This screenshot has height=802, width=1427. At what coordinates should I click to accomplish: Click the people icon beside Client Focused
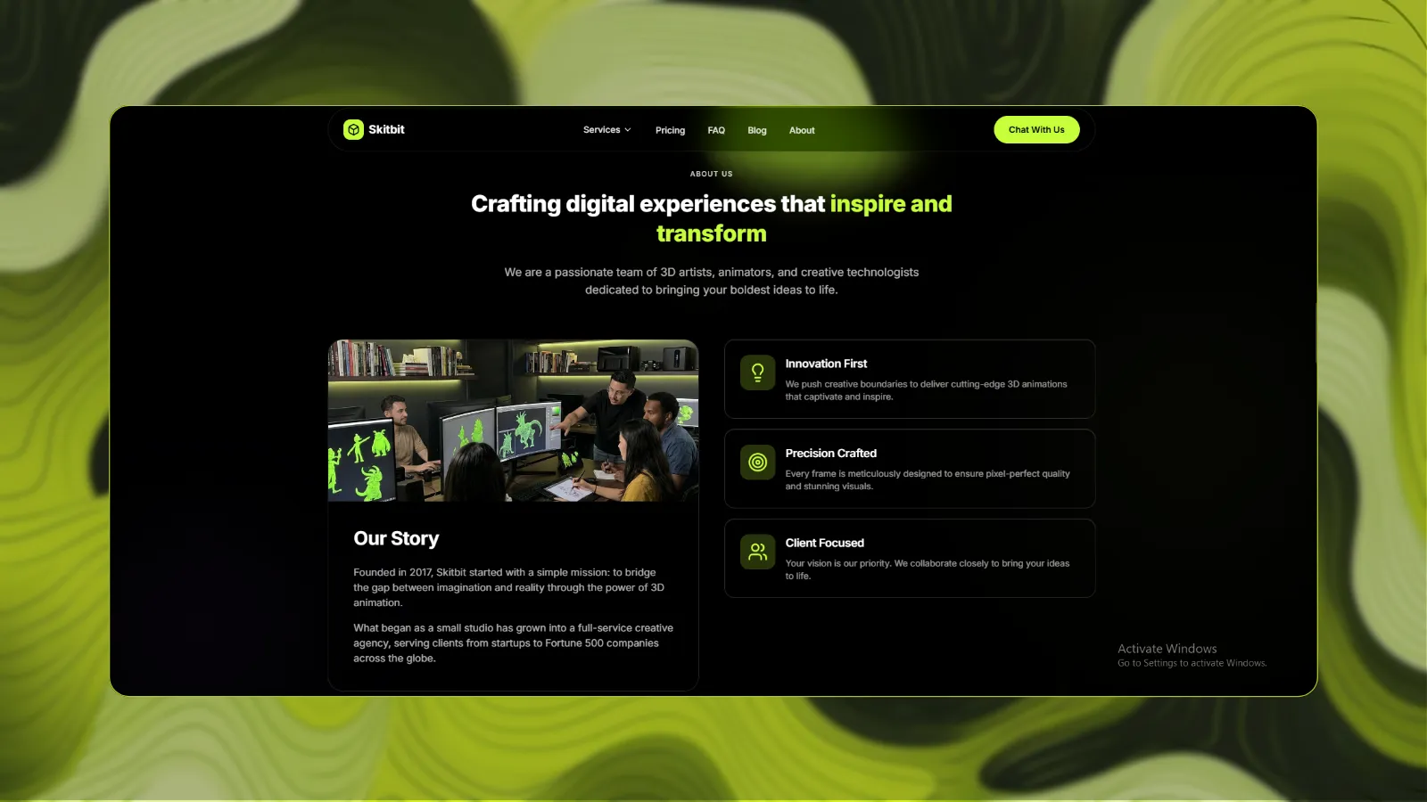click(757, 552)
